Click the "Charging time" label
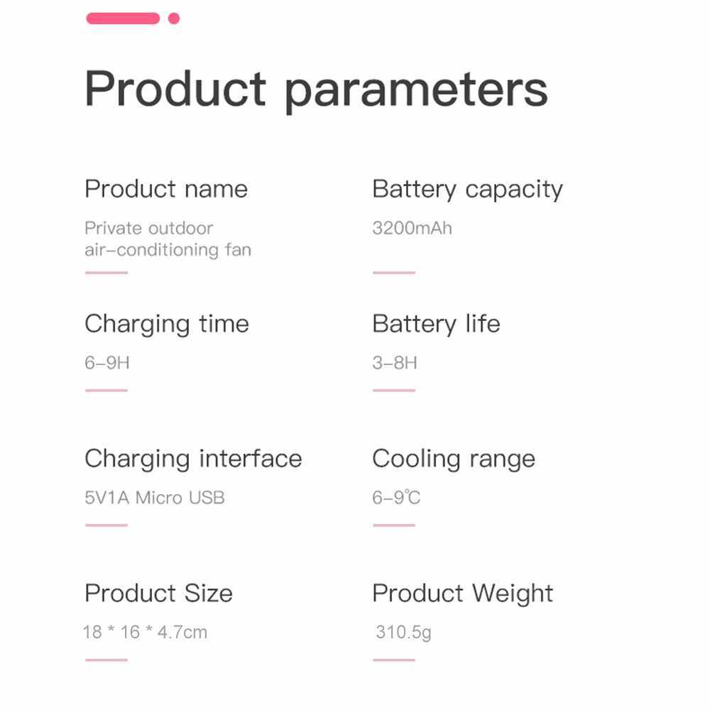Screen dimensions: 710x710 [x=167, y=324]
